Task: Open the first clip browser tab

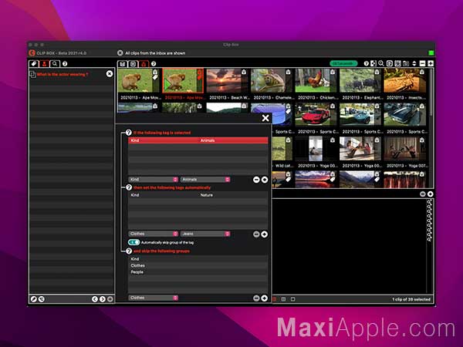Action: click(123, 64)
